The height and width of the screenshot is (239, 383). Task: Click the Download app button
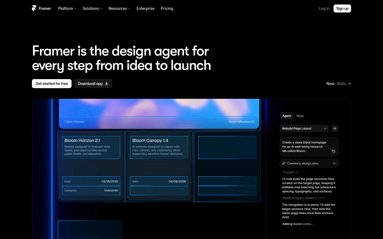93,84
